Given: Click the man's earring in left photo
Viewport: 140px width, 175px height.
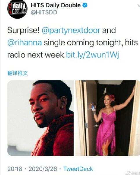Looking at the screenshot, I should tap(62, 107).
